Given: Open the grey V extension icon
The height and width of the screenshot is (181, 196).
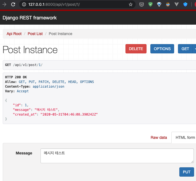Looking at the screenshot, I should [x=177, y=4].
